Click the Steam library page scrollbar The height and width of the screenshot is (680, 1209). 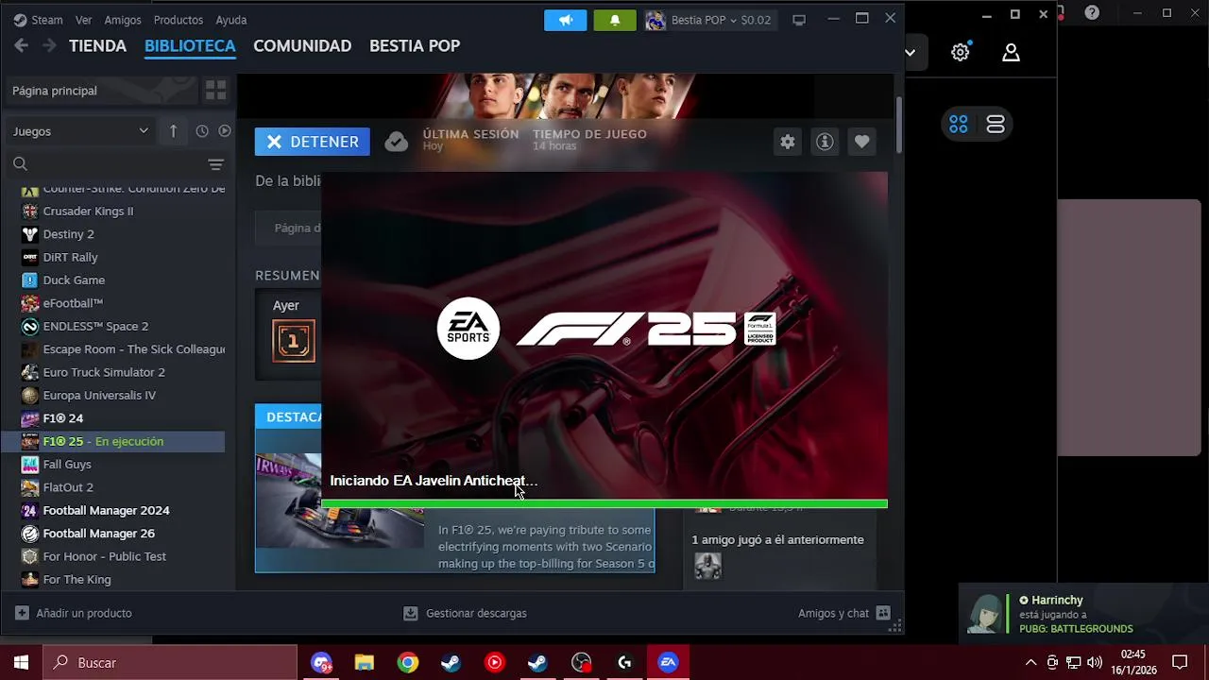(x=899, y=124)
